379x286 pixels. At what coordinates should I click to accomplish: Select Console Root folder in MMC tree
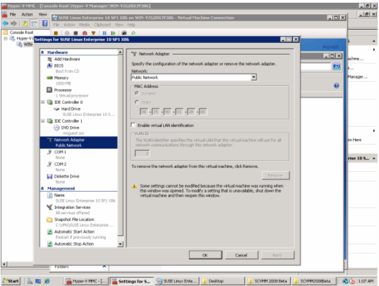[x=18, y=32]
